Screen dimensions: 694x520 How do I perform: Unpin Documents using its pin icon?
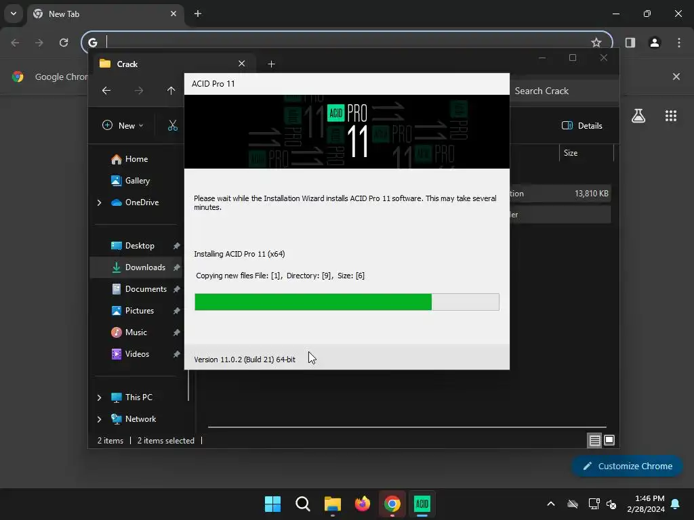tap(176, 289)
